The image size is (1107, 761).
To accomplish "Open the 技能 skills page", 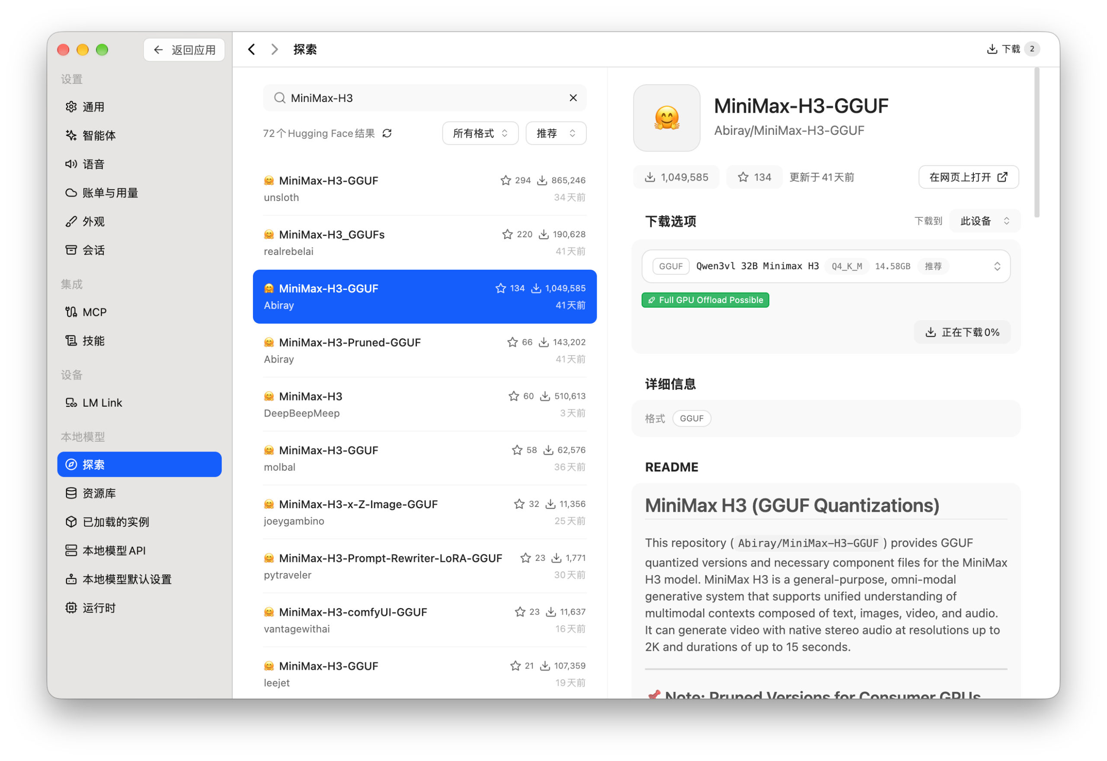I will click(139, 341).
